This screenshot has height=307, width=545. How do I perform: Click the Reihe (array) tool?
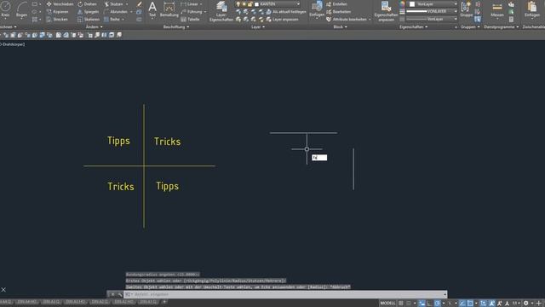[112, 20]
